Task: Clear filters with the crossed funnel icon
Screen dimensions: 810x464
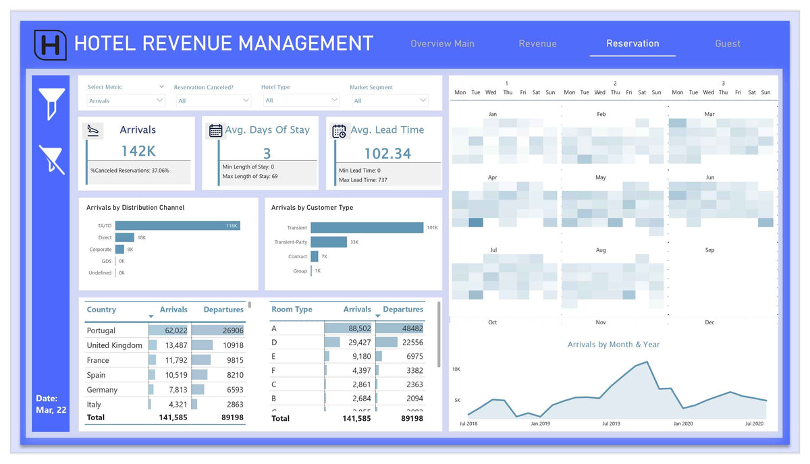Action: coord(52,159)
